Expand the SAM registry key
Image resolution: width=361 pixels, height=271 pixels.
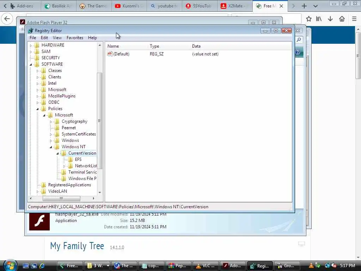coord(31,52)
